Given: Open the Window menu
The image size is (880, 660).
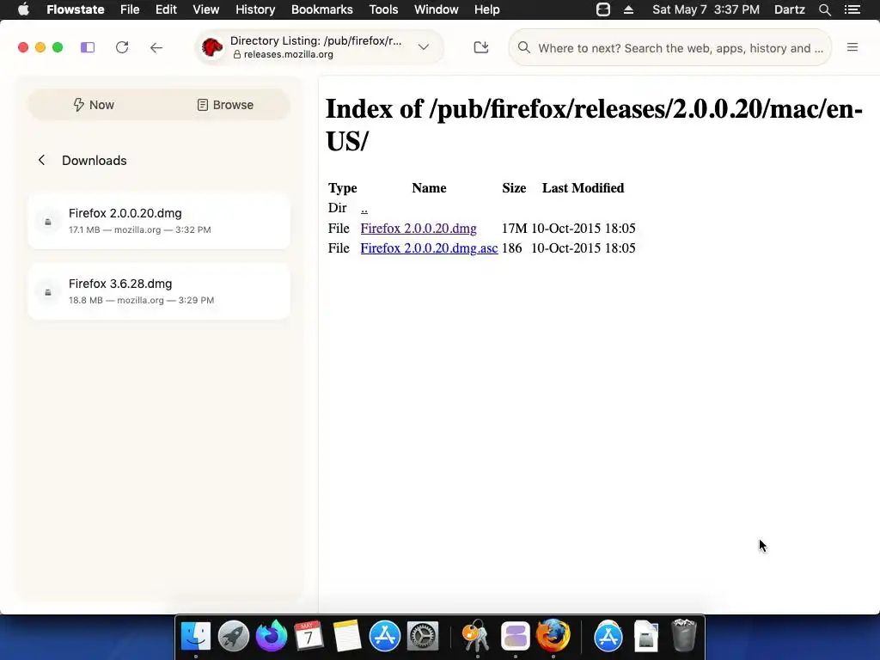Looking at the screenshot, I should pyautogui.click(x=436, y=9).
